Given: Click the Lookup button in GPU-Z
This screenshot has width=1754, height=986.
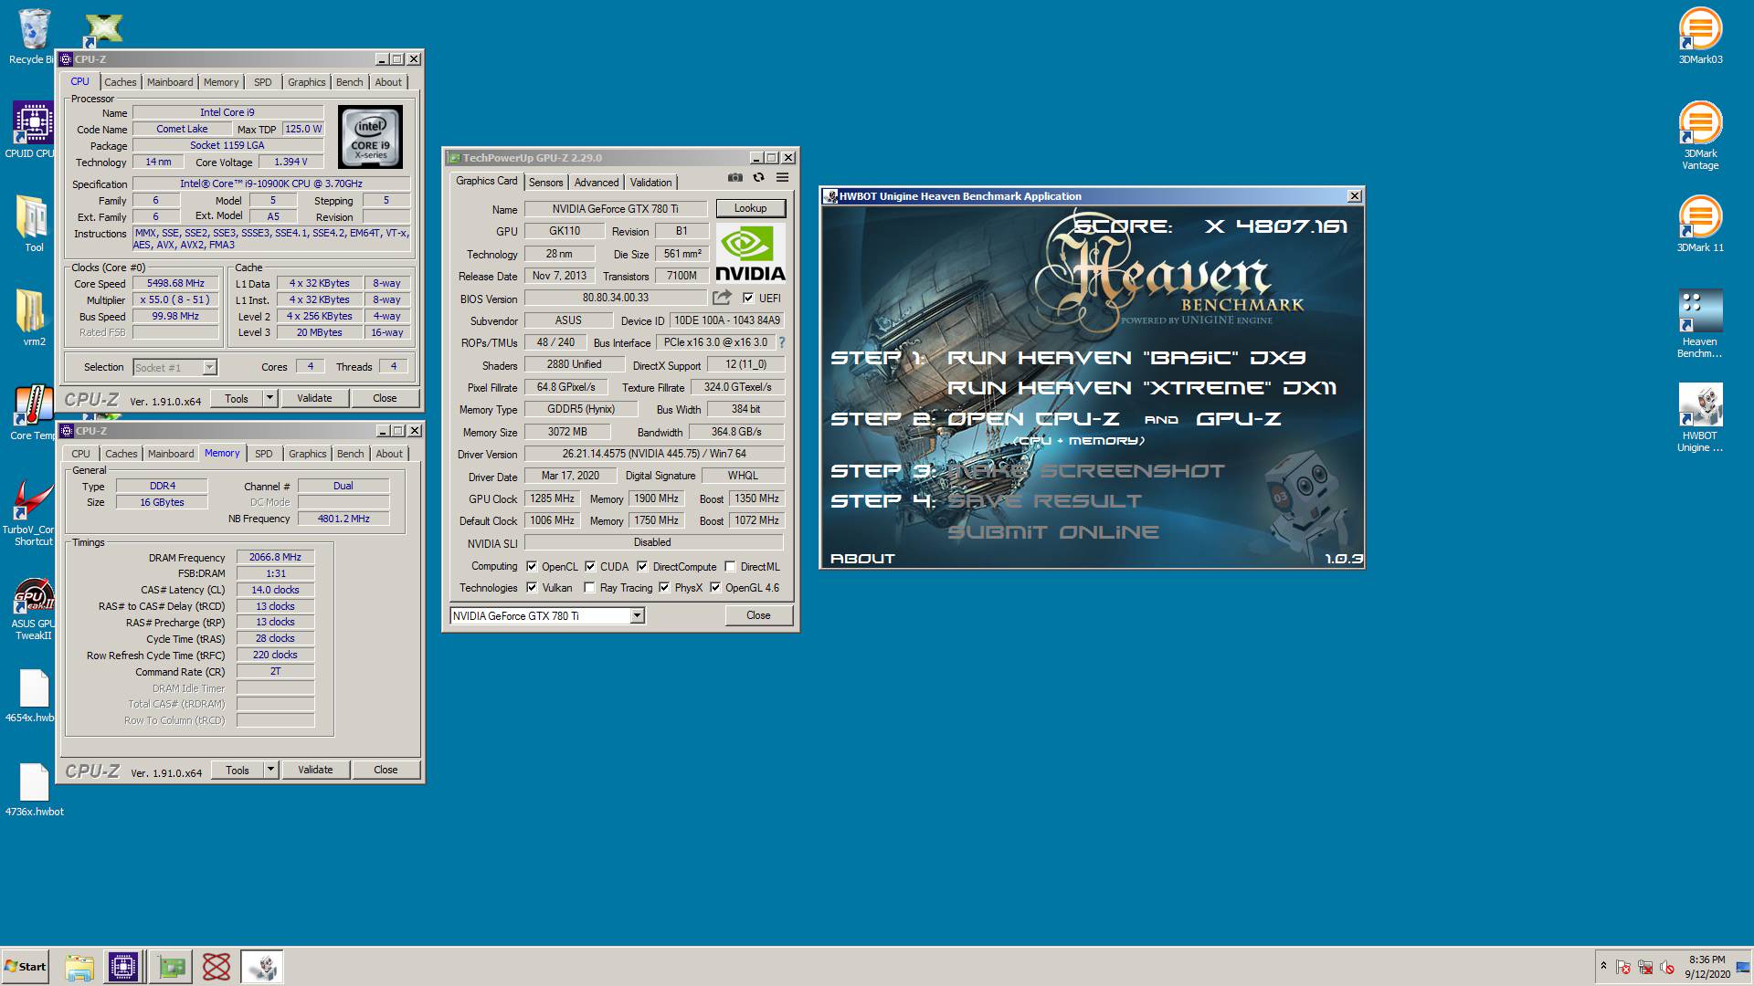Looking at the screenshot, I should 750,208.
